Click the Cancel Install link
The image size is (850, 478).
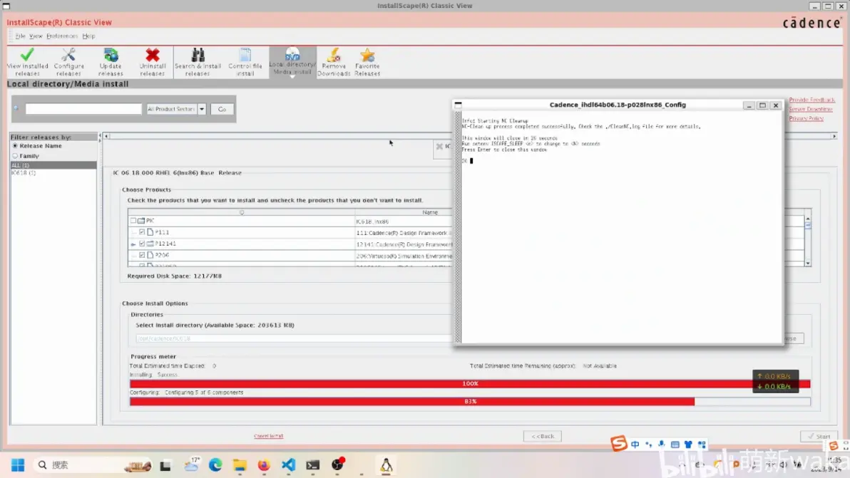pyautogui.click(x=268, y=436)
